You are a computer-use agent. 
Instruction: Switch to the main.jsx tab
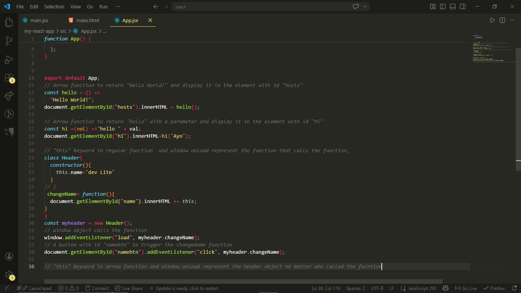tap(39, 20)
